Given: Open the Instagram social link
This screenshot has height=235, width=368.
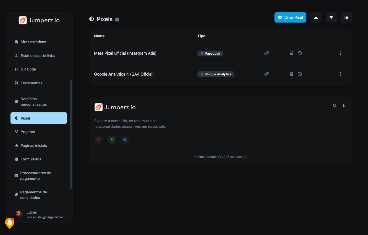Looking at the screenshot, I should 99,139.
